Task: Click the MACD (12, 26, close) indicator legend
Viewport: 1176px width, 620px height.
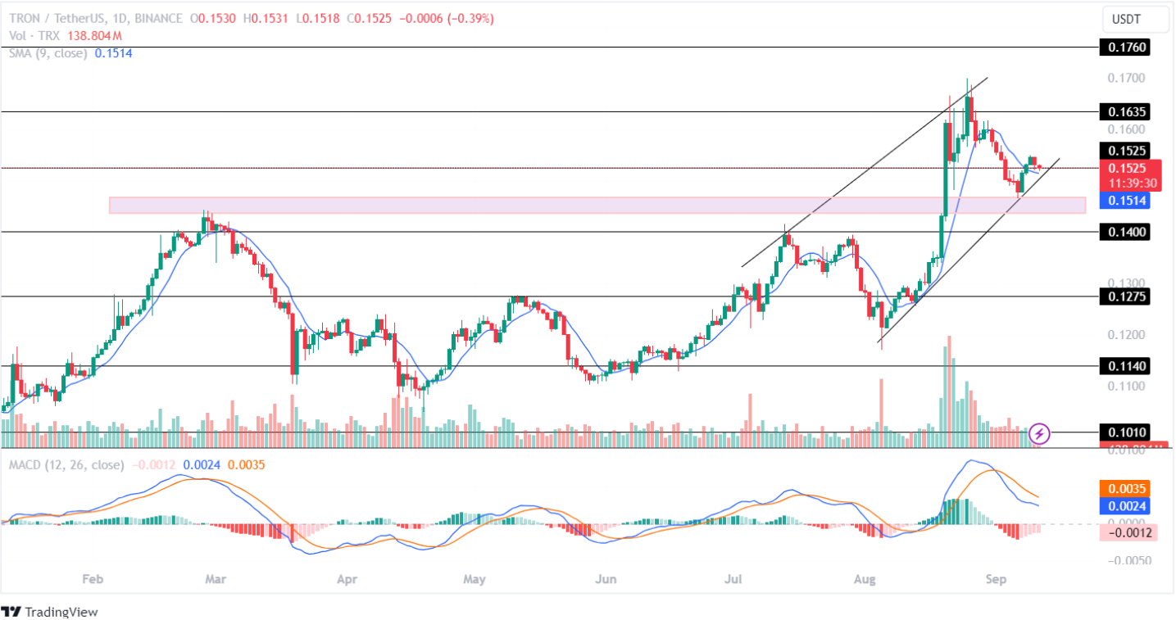Action: pos(65,464)
